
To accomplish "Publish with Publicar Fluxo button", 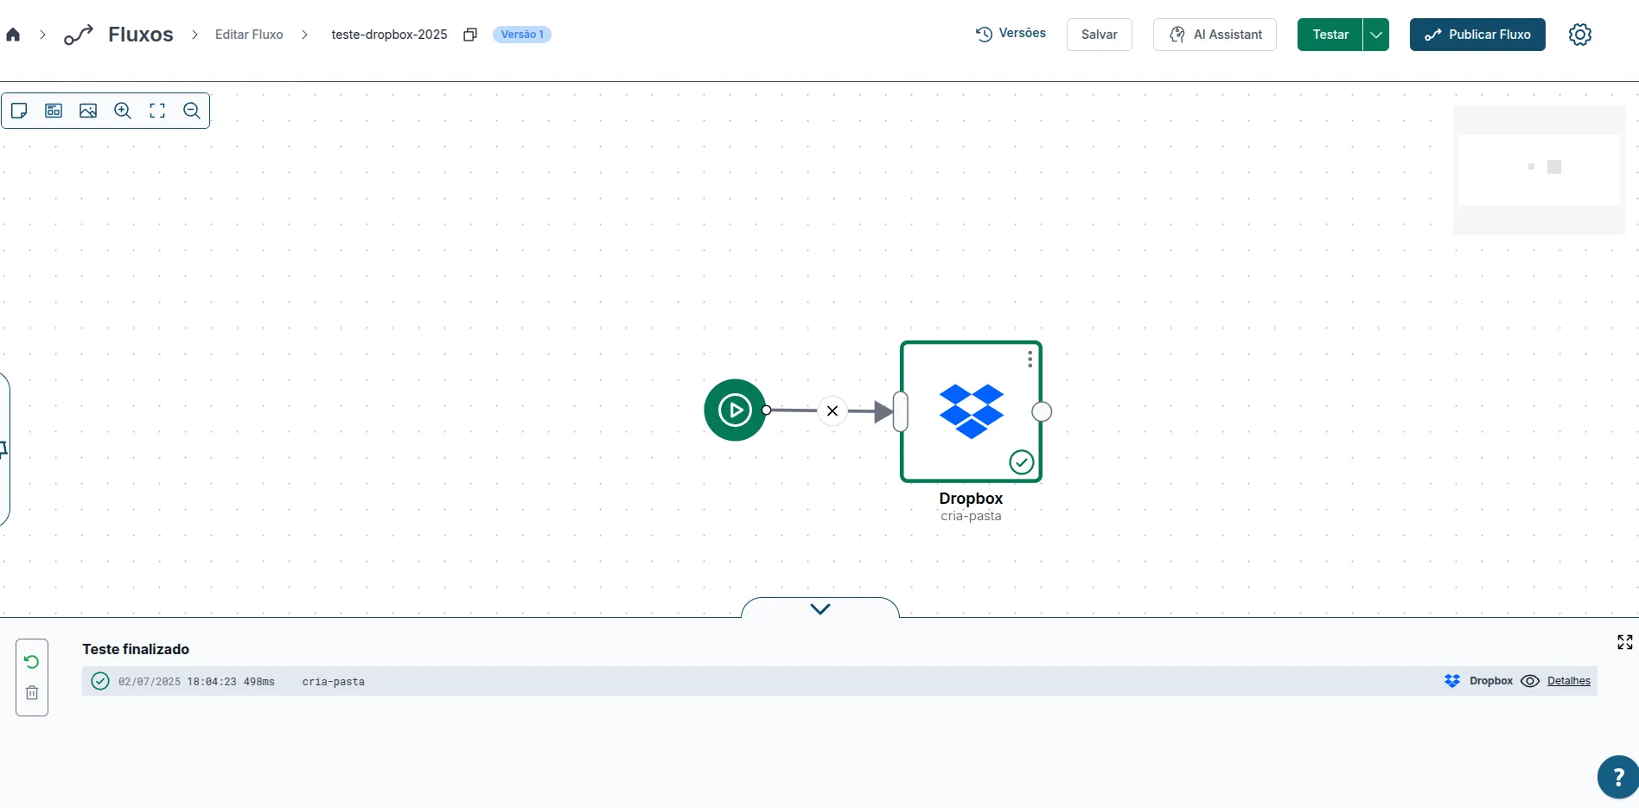I will pos(1477,35).
